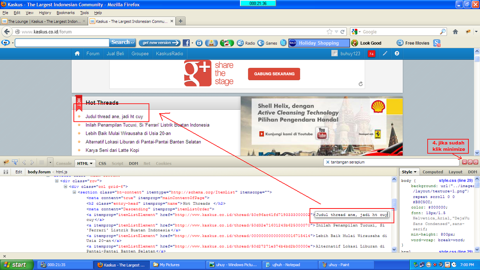
Task: Open Style panel dropdown menu
Action: 415,172
